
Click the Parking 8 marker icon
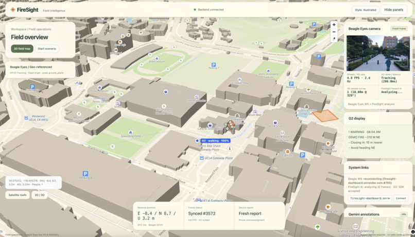85,174
